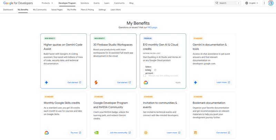The height and width of the screenshot is (140, 276).
Task: Open the Saved Pages tab
Action: (57, 10)
